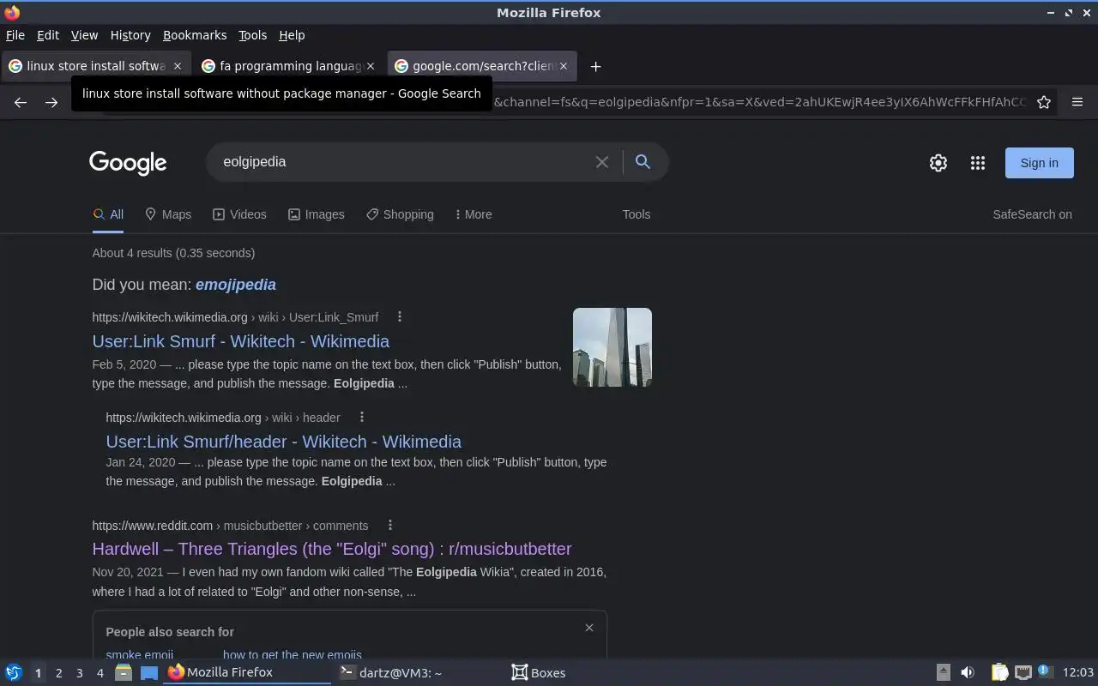Open the View menu

click(x=84, y=35)
